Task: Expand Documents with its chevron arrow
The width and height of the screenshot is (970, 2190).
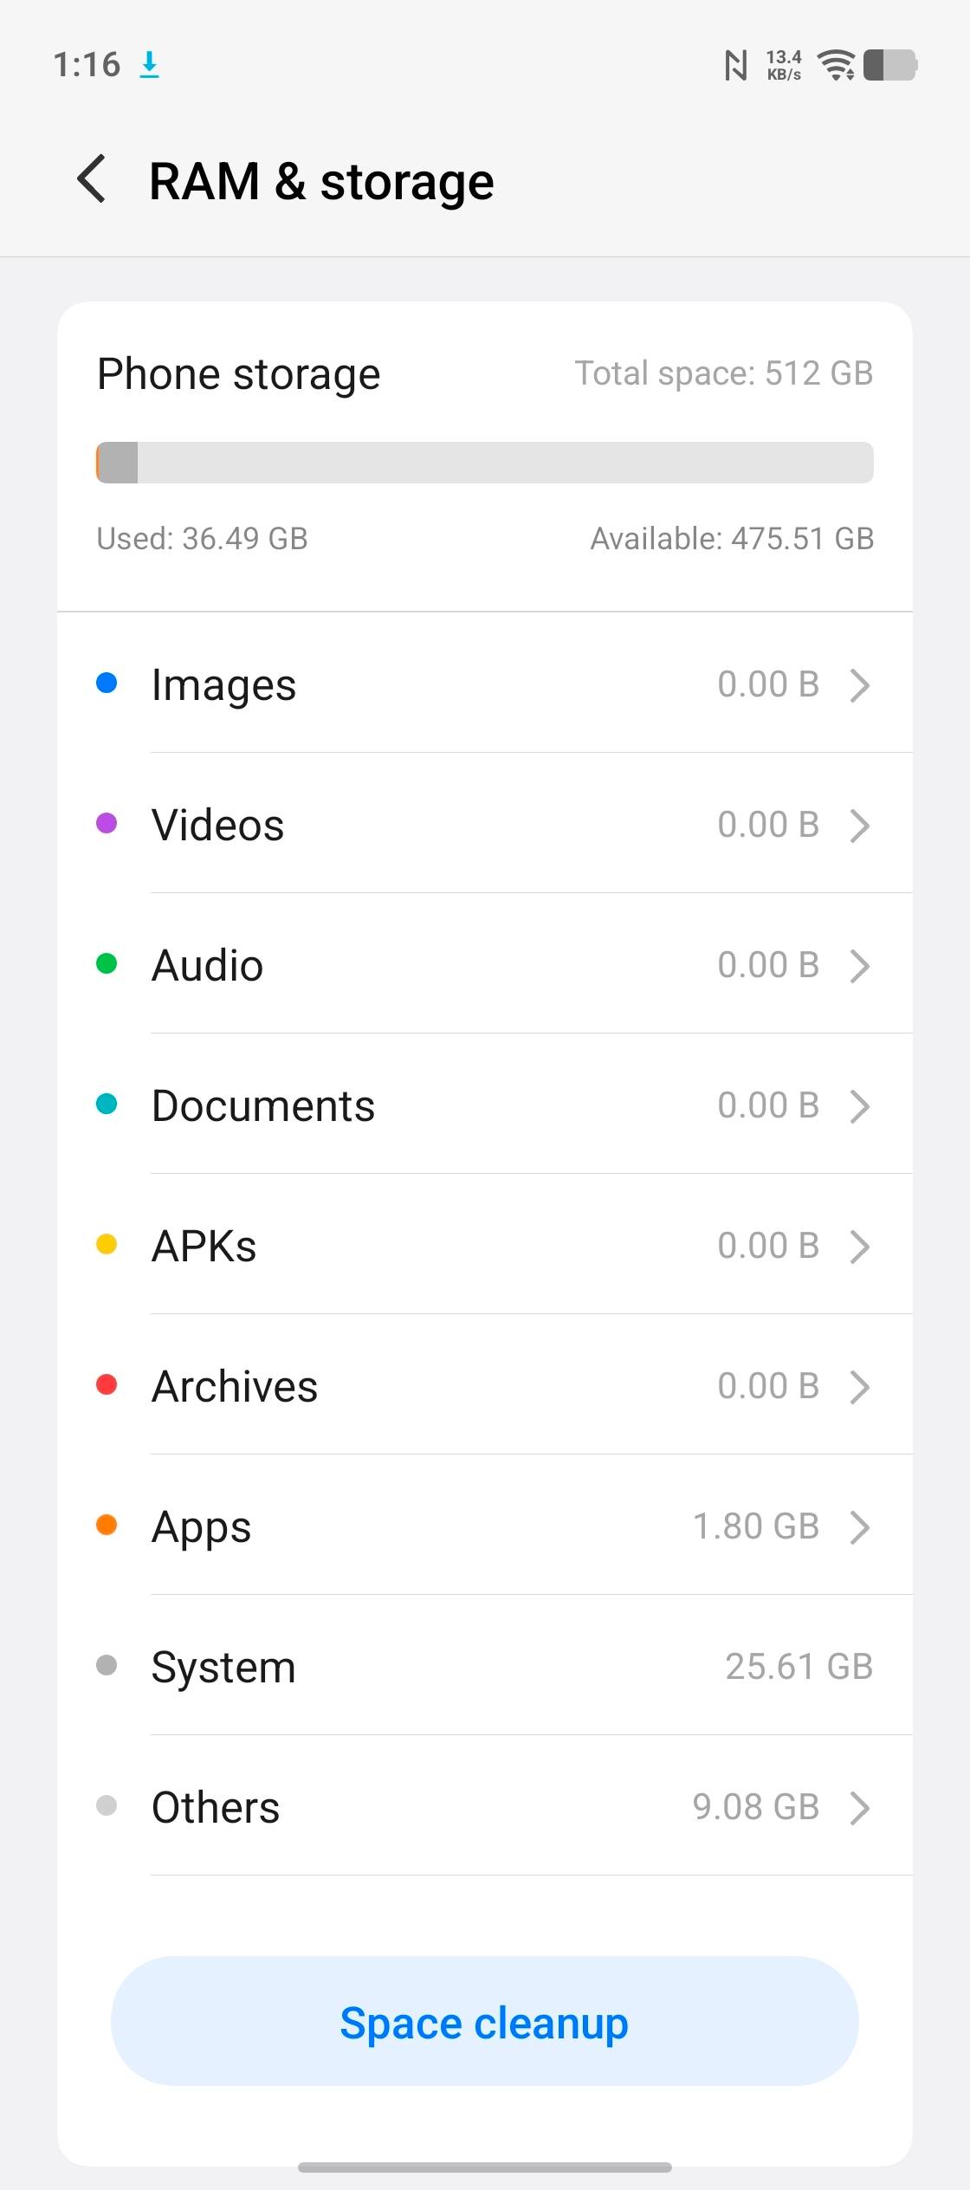Action: [x=859, y=1106]
